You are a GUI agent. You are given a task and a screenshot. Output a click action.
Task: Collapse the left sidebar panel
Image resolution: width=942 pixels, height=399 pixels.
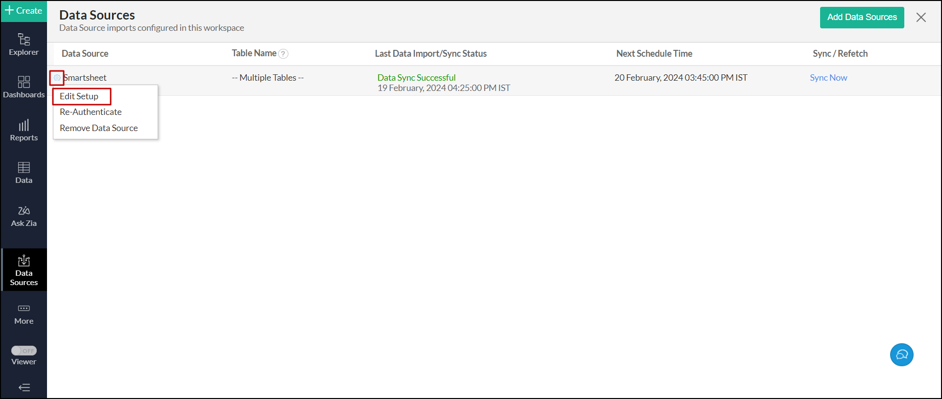pyautogui.click(x=24, y=388)
